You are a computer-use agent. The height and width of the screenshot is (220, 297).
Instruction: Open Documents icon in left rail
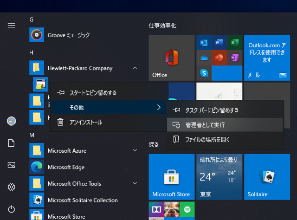(11, 143)
